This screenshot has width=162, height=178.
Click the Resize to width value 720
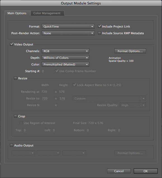45,98
